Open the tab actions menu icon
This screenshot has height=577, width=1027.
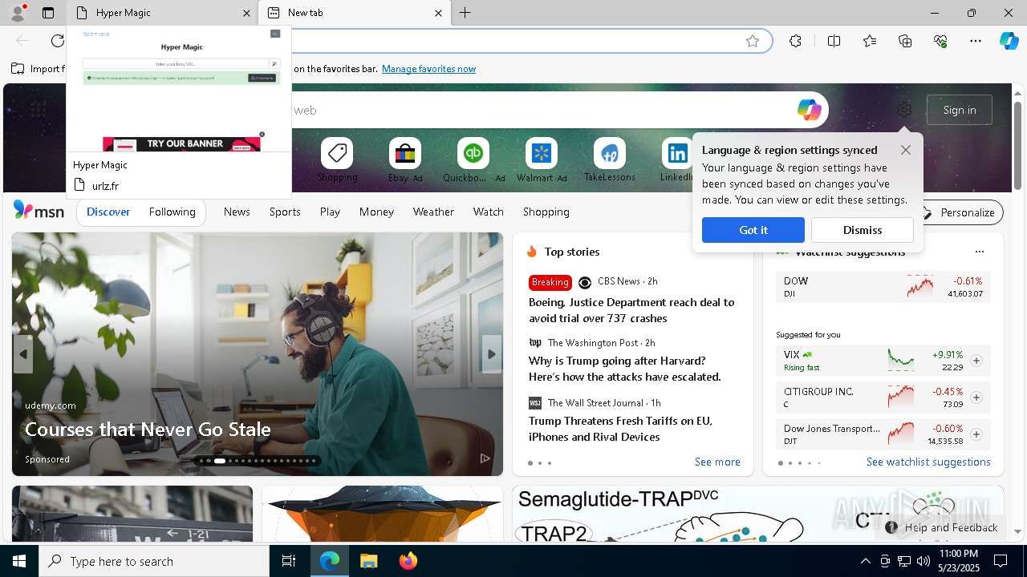point(48,13)
